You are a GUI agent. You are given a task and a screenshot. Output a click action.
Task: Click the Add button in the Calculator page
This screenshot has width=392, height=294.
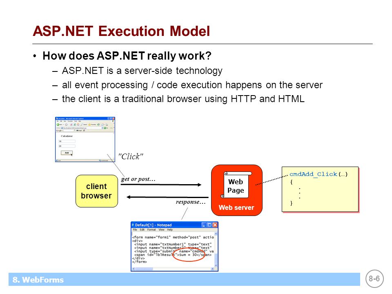[67, 153]
